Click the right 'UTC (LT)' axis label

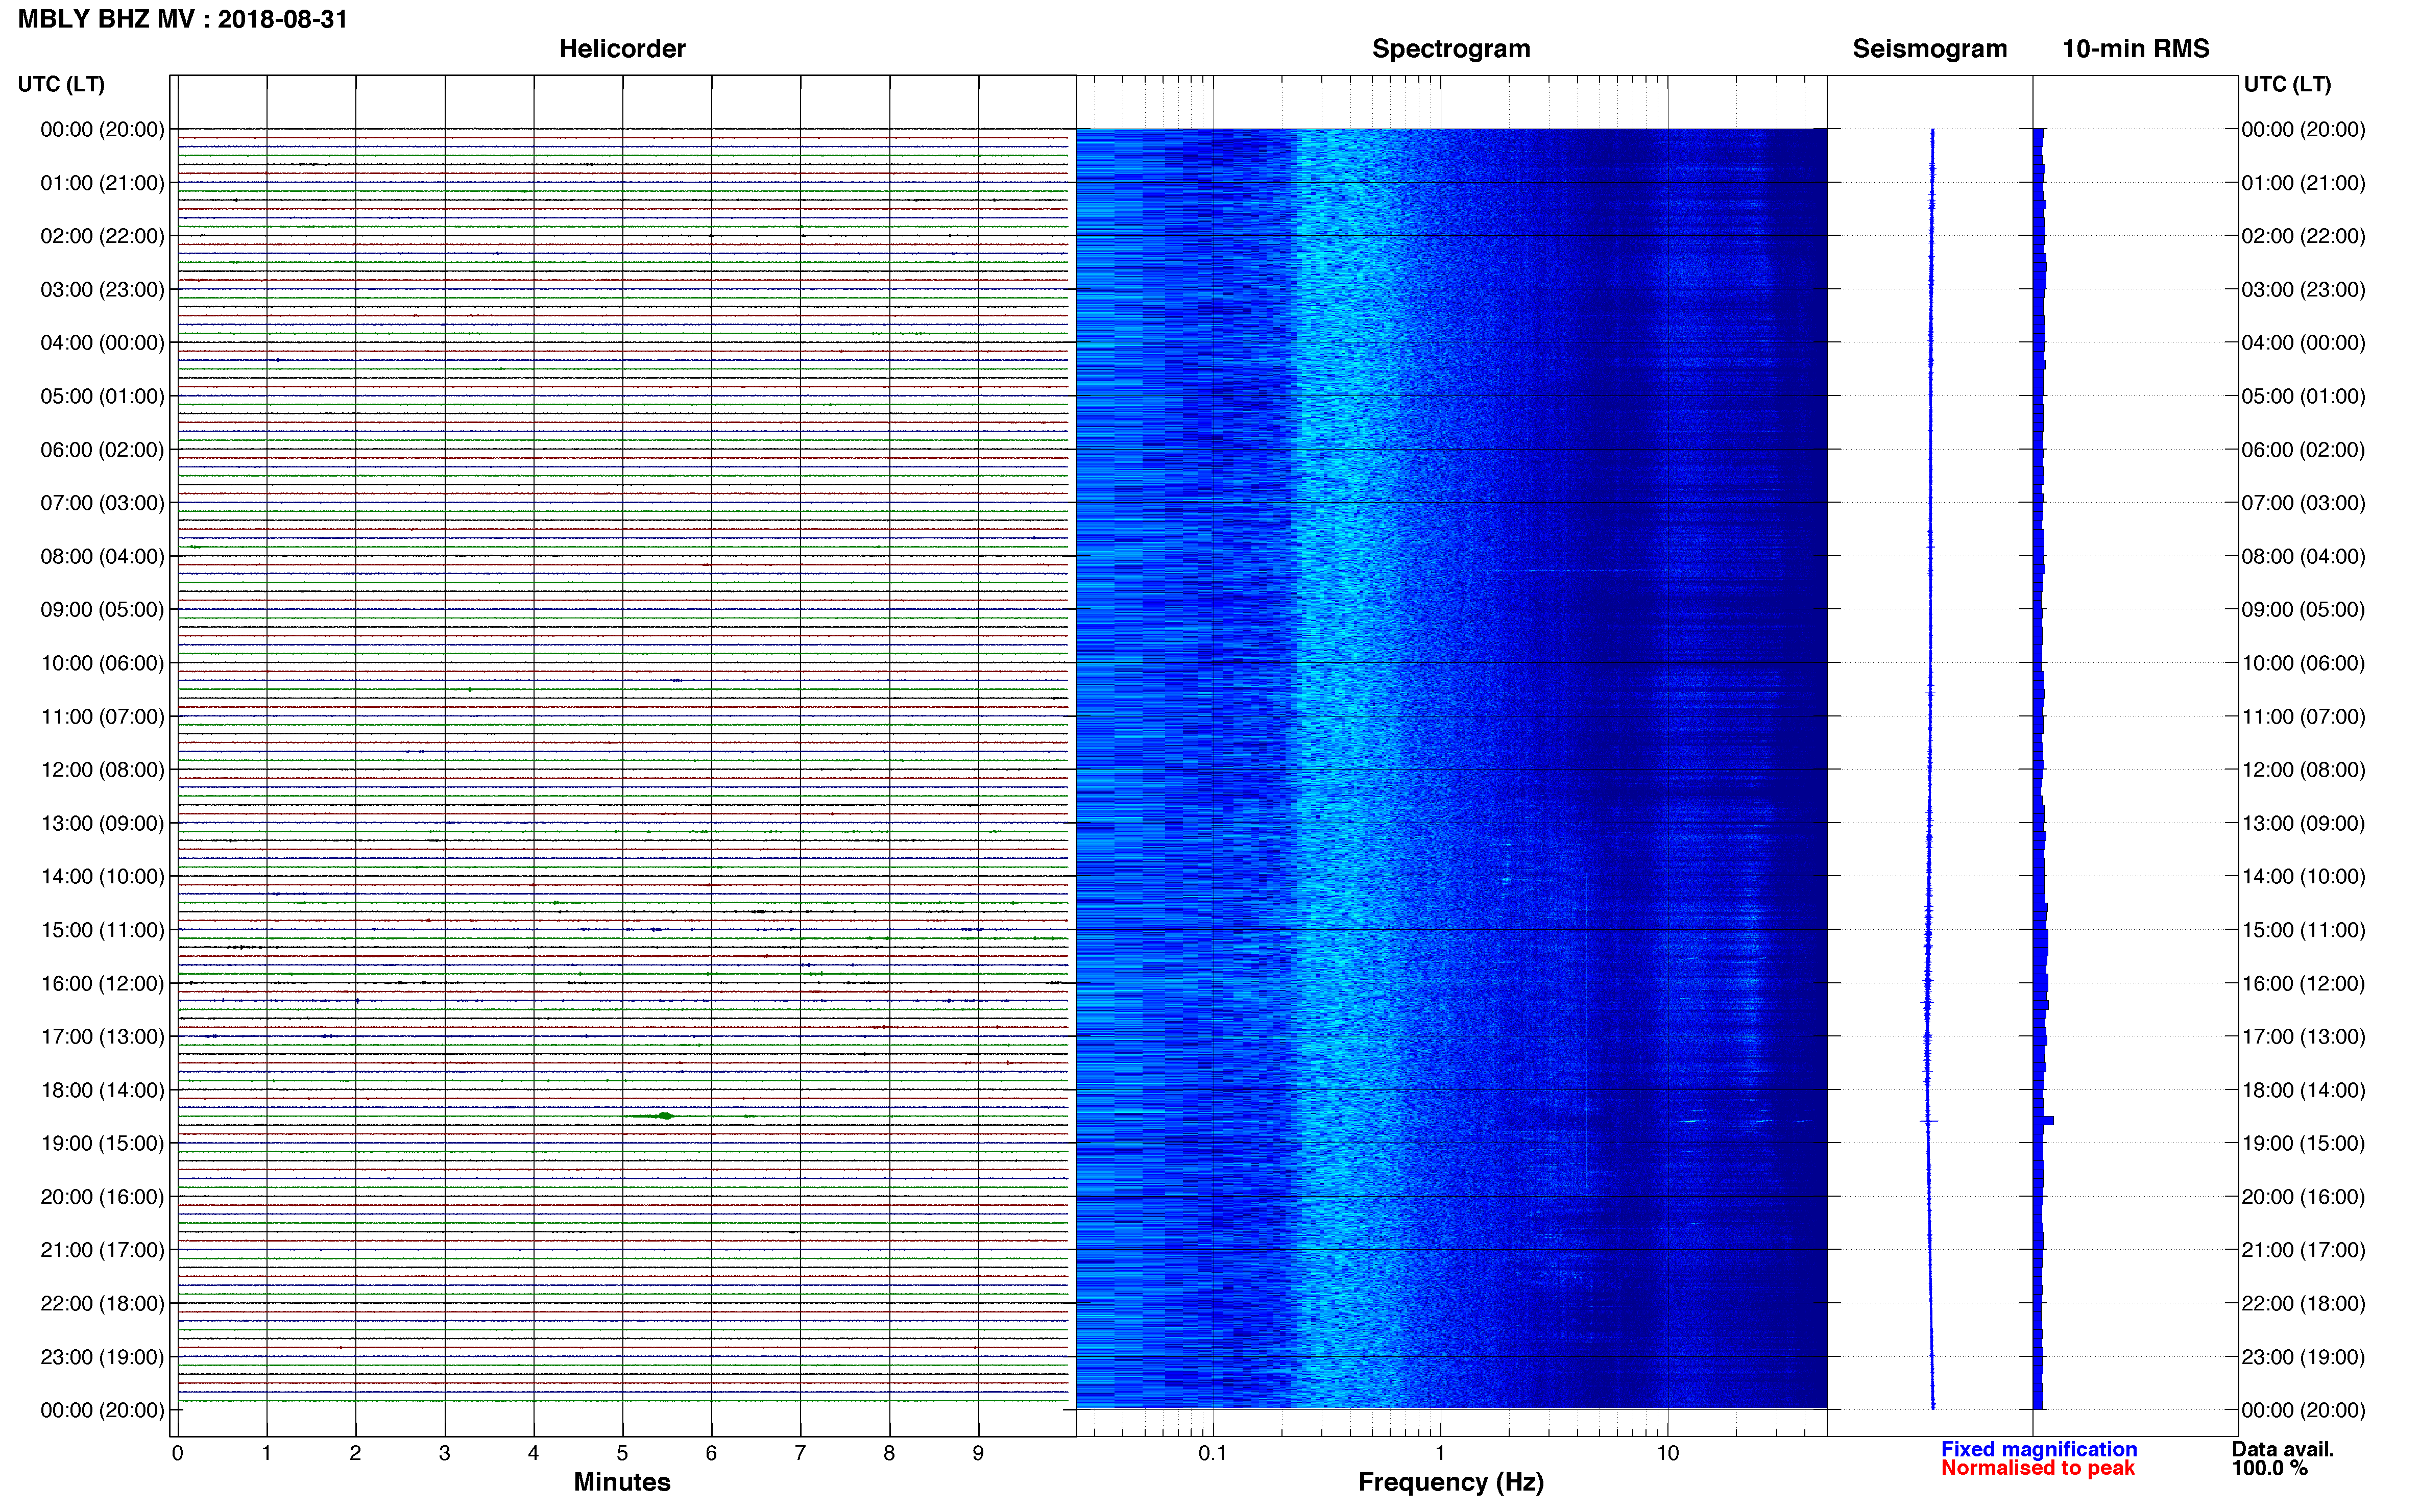(2287, 84)
